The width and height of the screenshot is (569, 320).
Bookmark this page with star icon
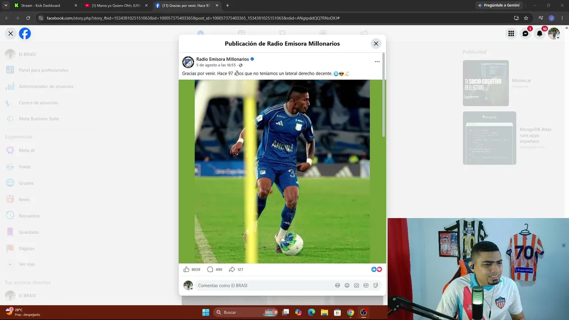526,18
